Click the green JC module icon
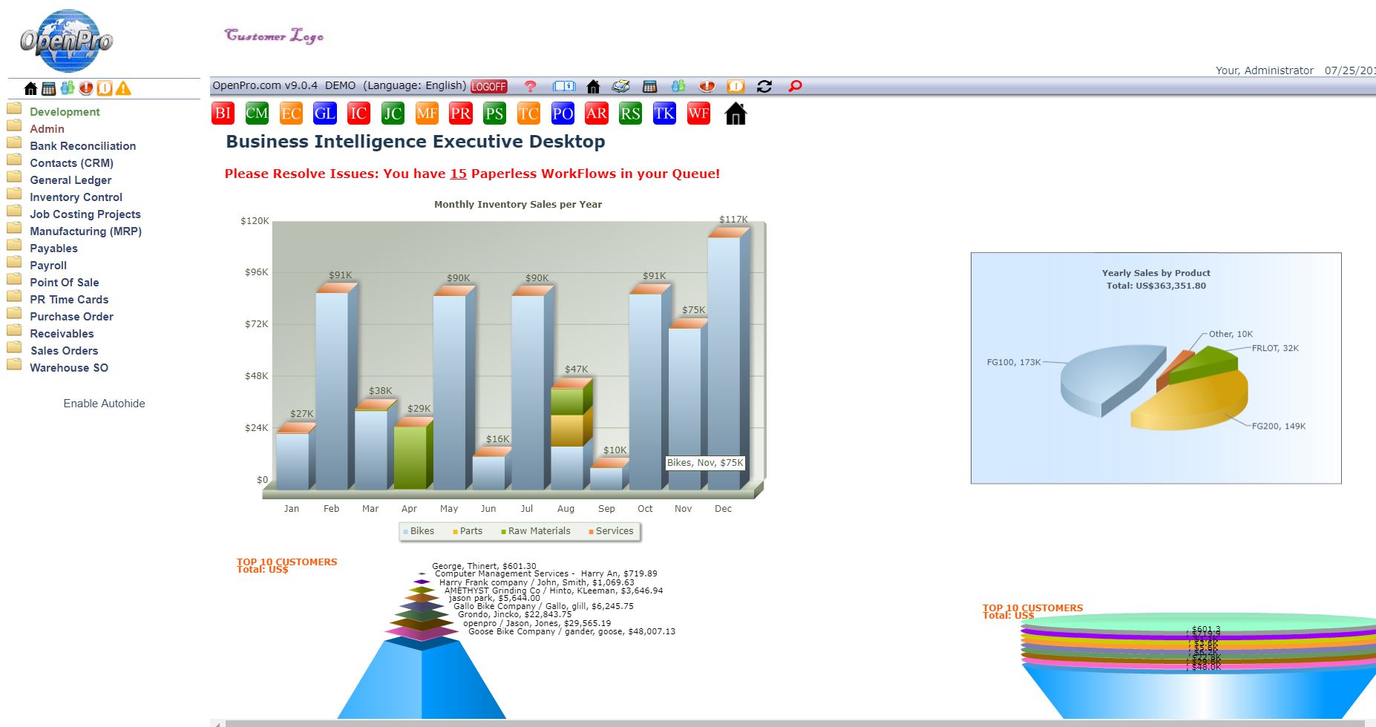Image resolution: width=1376 pixels, height=727 pixels. click(393, 114)
